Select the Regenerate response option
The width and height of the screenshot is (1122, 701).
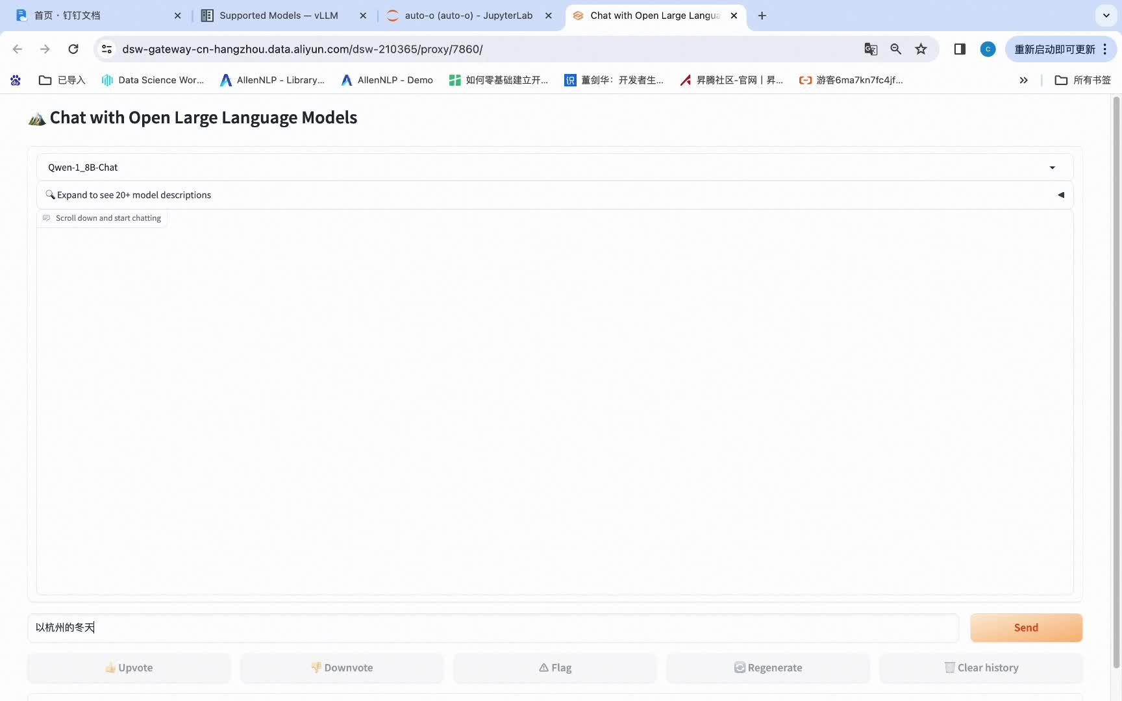(767, 667)
